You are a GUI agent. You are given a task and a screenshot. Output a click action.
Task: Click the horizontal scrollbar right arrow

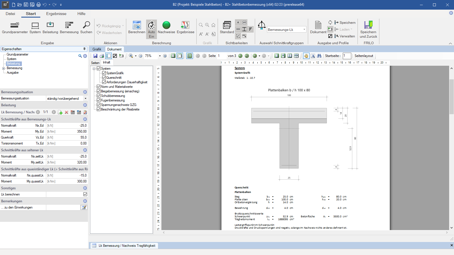(447, 233)
